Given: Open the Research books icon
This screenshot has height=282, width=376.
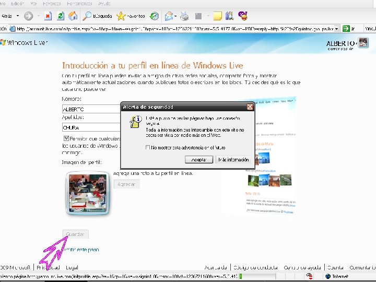Looking at the screenshot, I should [230, 16].
